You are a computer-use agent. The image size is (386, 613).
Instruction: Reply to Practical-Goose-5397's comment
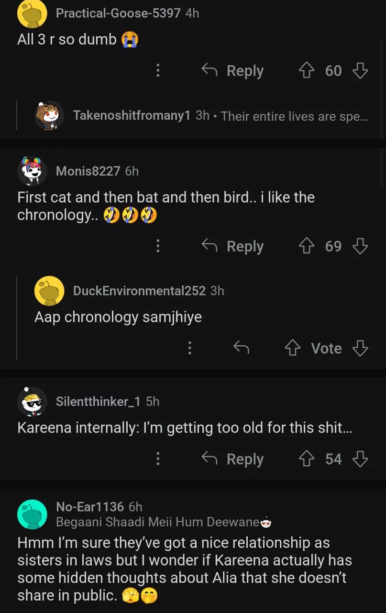pyautogui.click(x=233, y=71)
